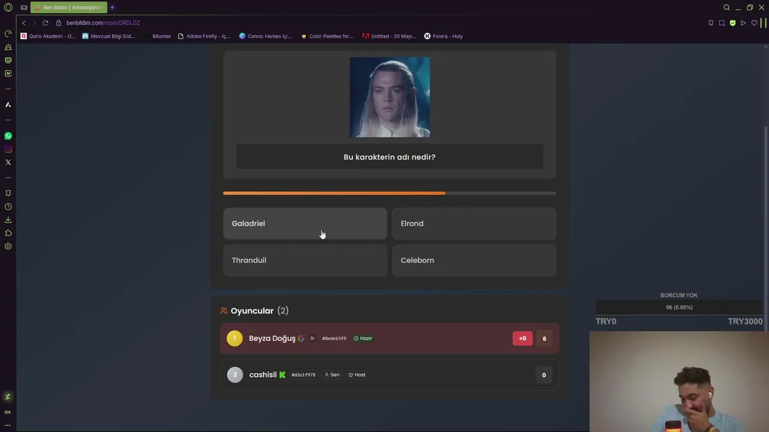Image resolution: width=769 pixels, height=432 pixels.
Task: Click the Sen badge on cashisli row
Action: coord(332,375)
